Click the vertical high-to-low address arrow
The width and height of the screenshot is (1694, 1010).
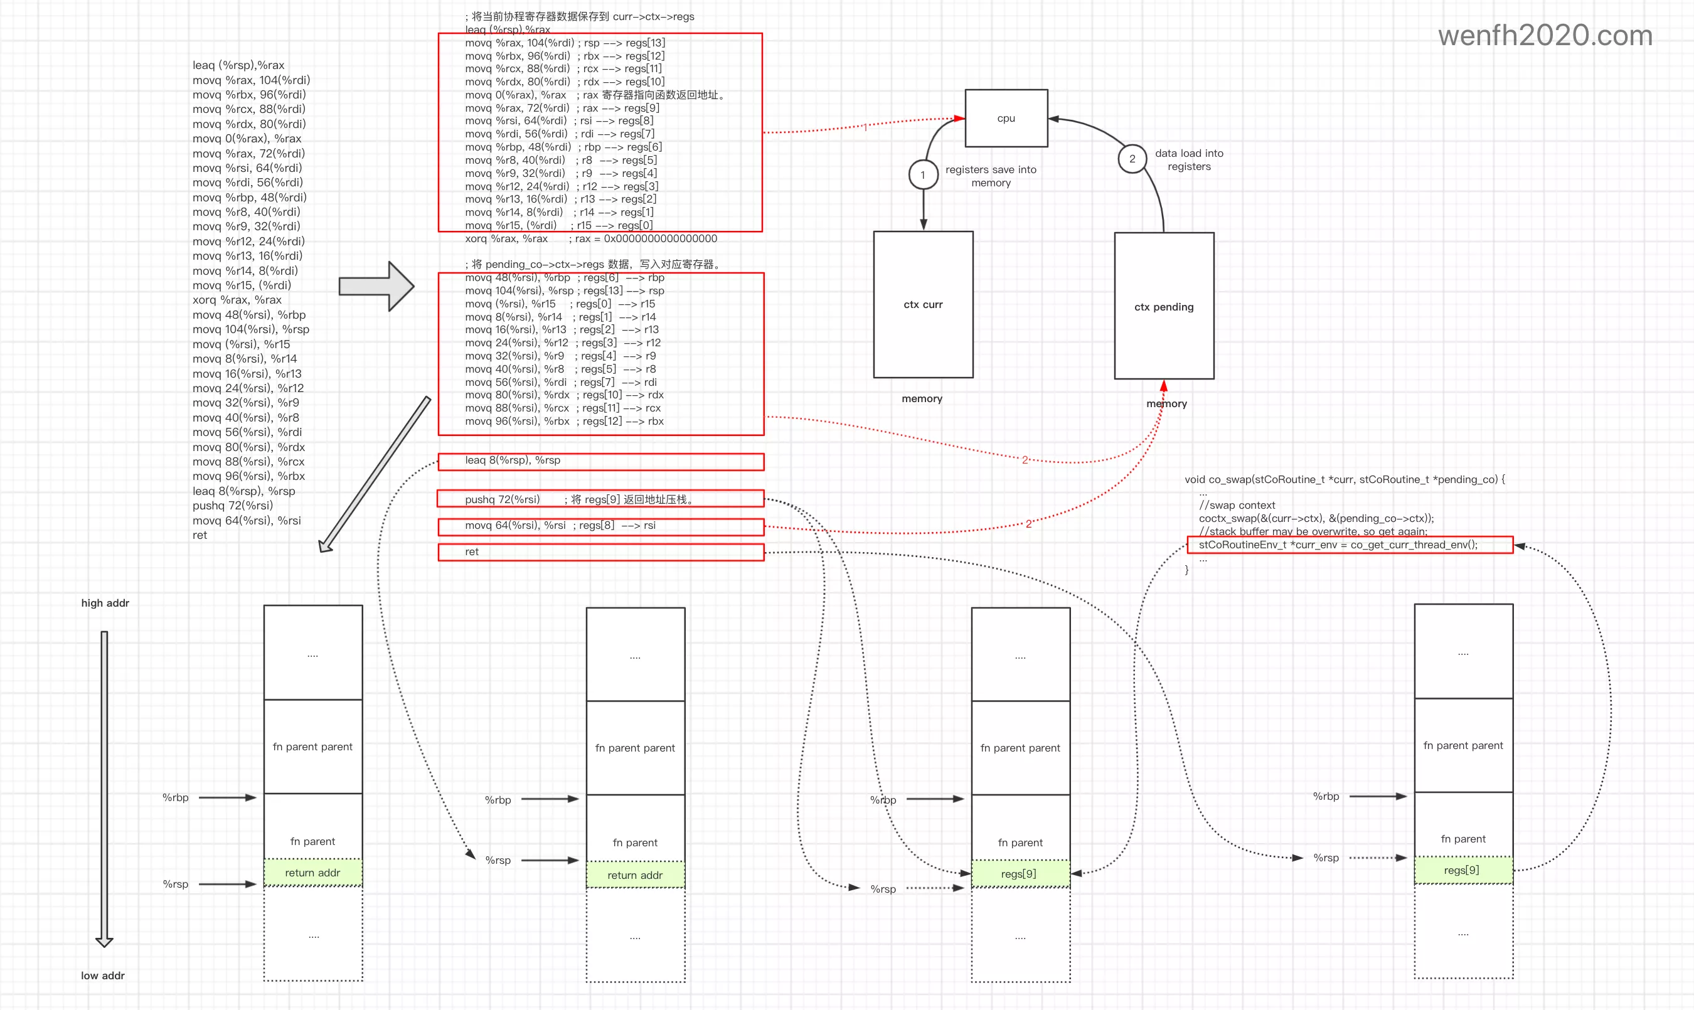click(x=104, y=788)
